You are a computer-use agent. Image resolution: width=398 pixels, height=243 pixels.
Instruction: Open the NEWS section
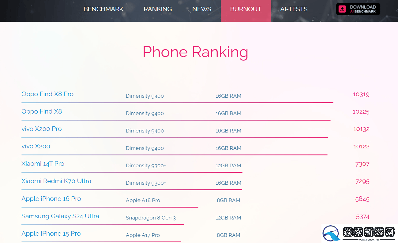click(202, 9)
